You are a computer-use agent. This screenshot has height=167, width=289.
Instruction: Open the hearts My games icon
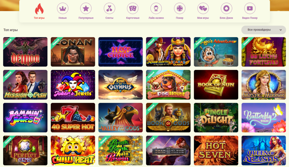[x=203, y=8]
